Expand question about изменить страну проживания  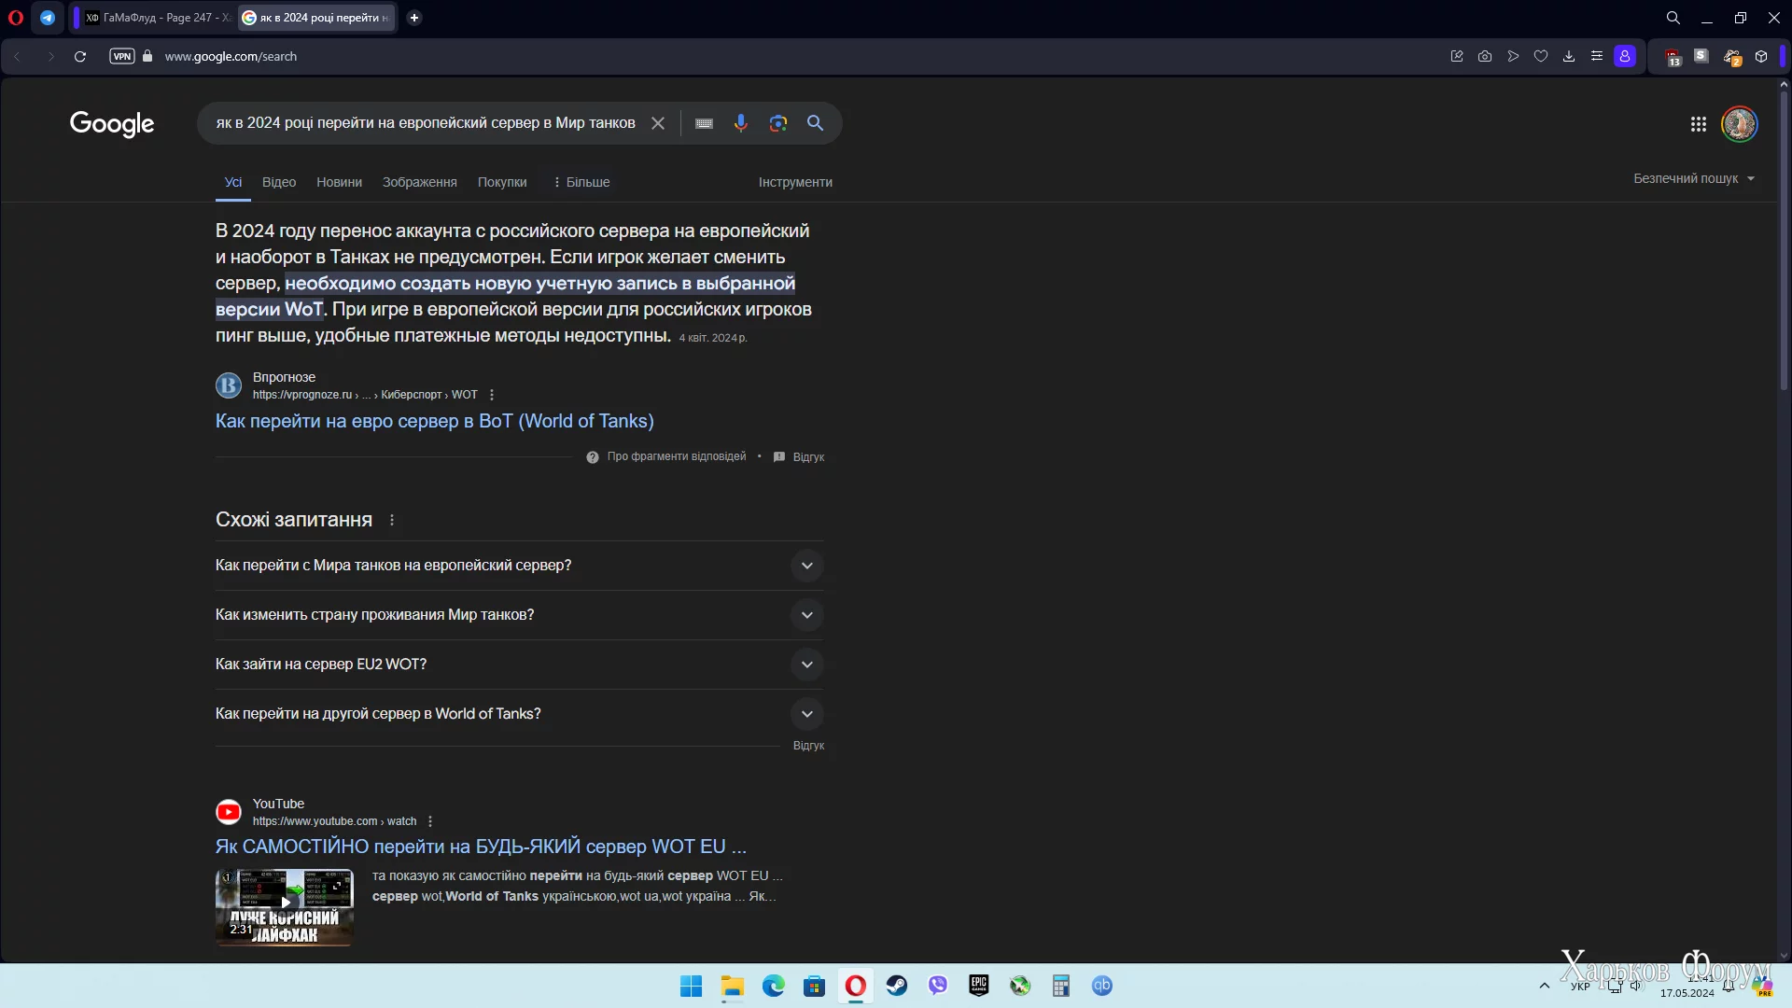tap(806, 615)
